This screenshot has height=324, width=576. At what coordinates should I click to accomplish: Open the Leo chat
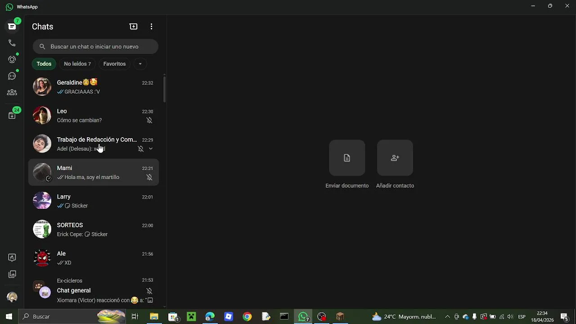(94, 116)
